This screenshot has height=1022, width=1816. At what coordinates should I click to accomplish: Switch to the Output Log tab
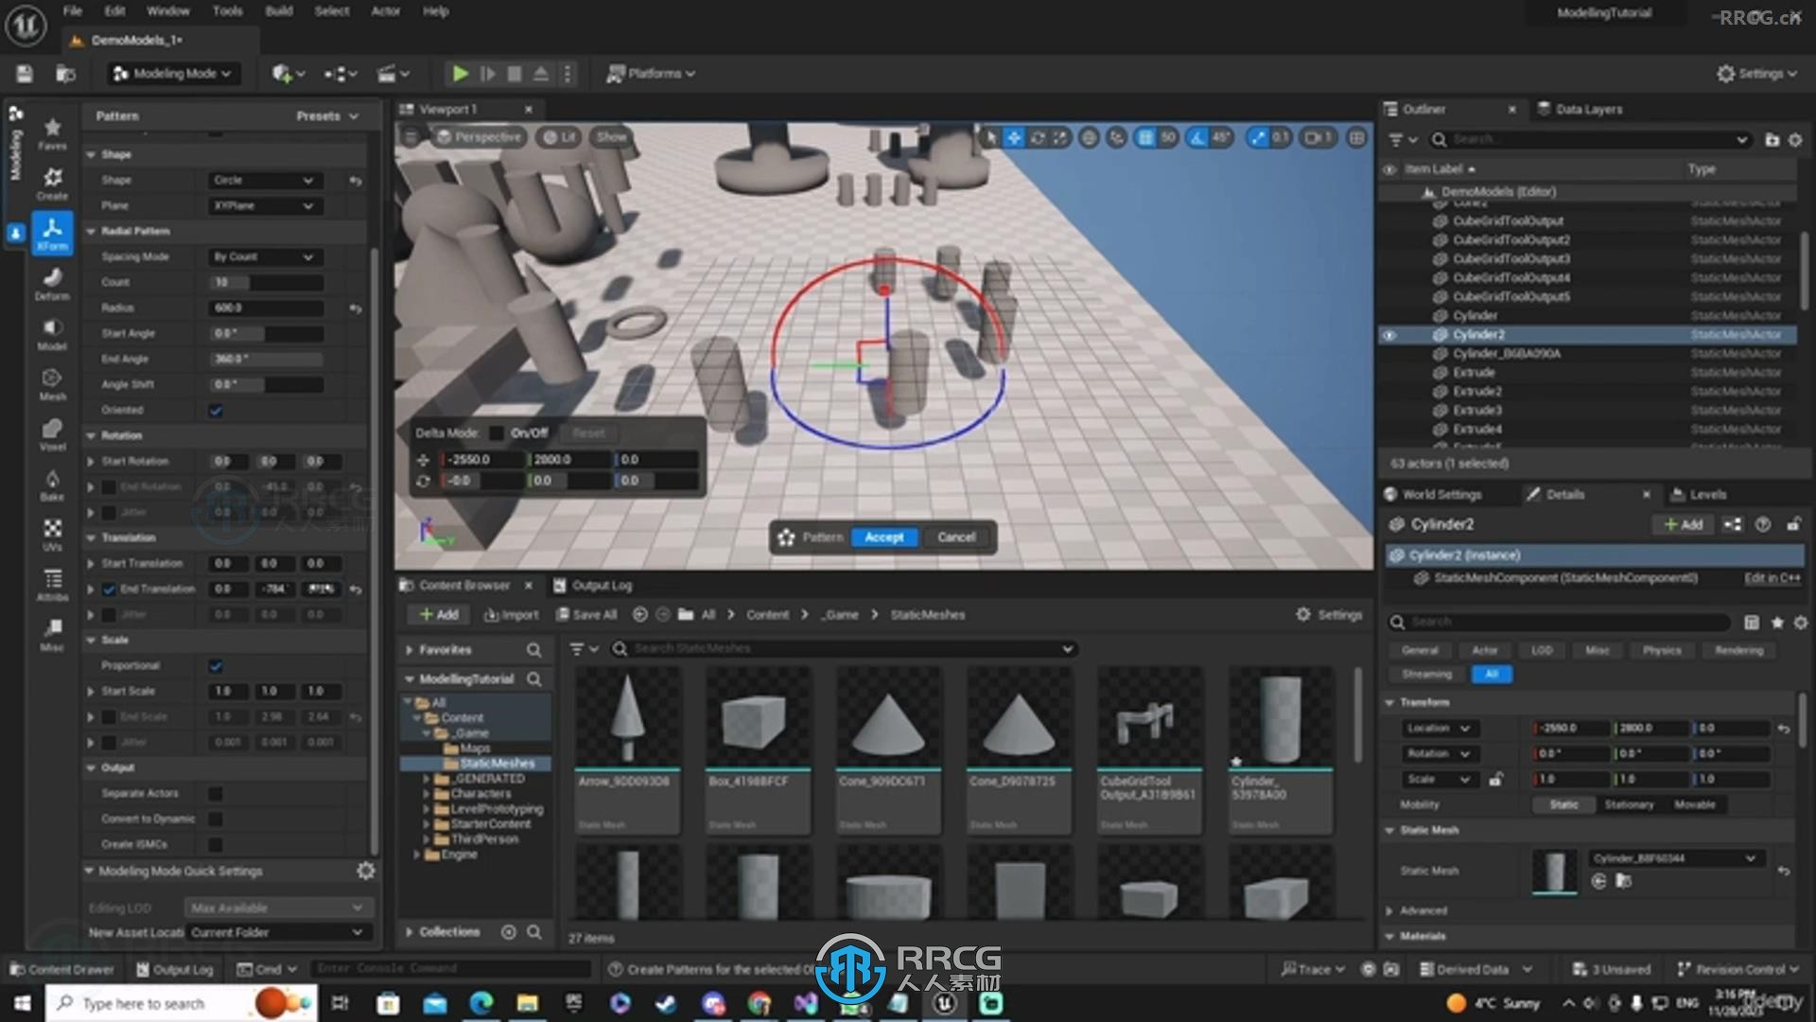593,586
